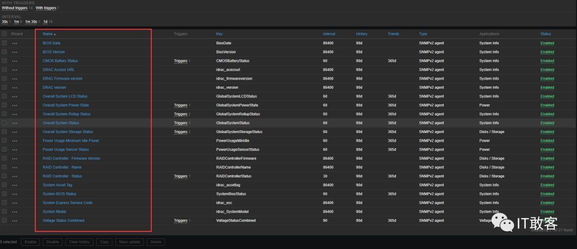Viewport: 577px width, 249px height.
Task: Toggle Enabled status for BIOS Date
Action: 547,43
